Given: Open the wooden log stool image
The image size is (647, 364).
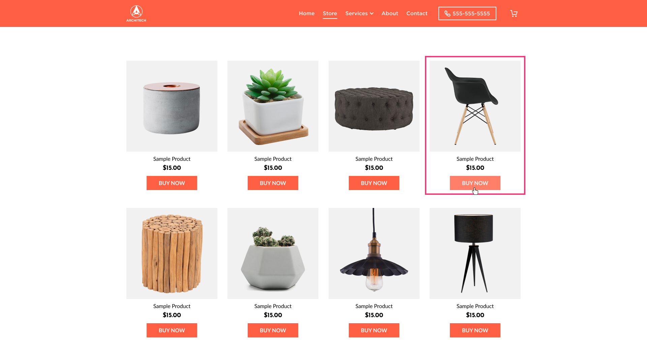Looking at the screenshot, I should click(172, 253).
